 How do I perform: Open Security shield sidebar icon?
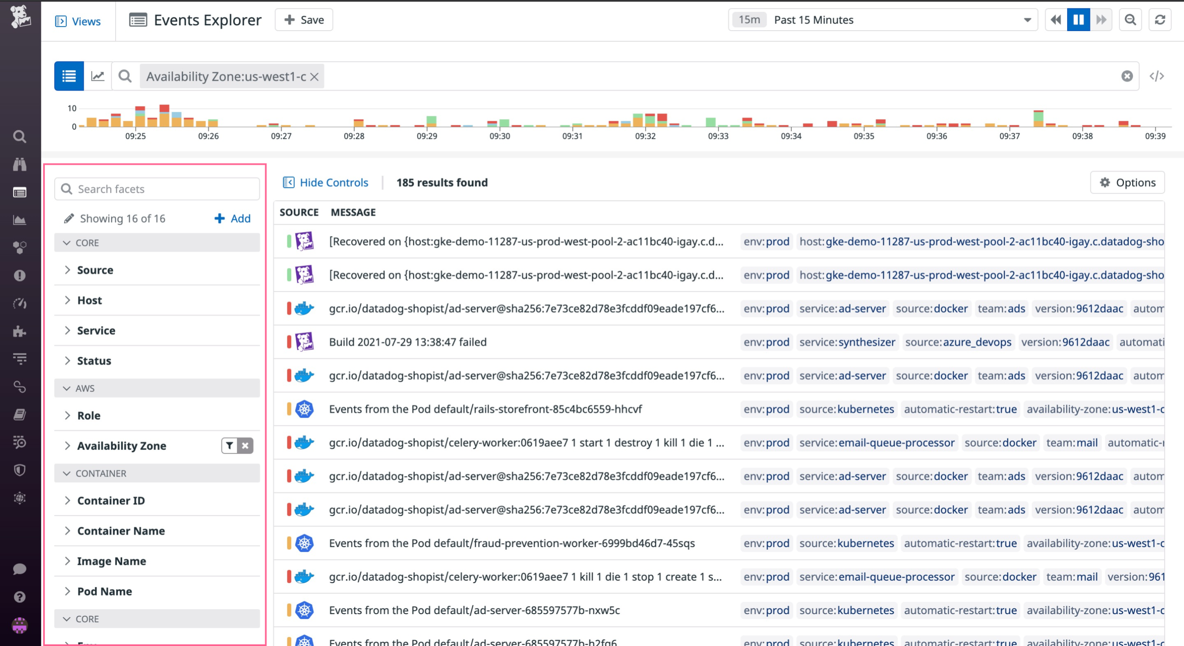20,470
